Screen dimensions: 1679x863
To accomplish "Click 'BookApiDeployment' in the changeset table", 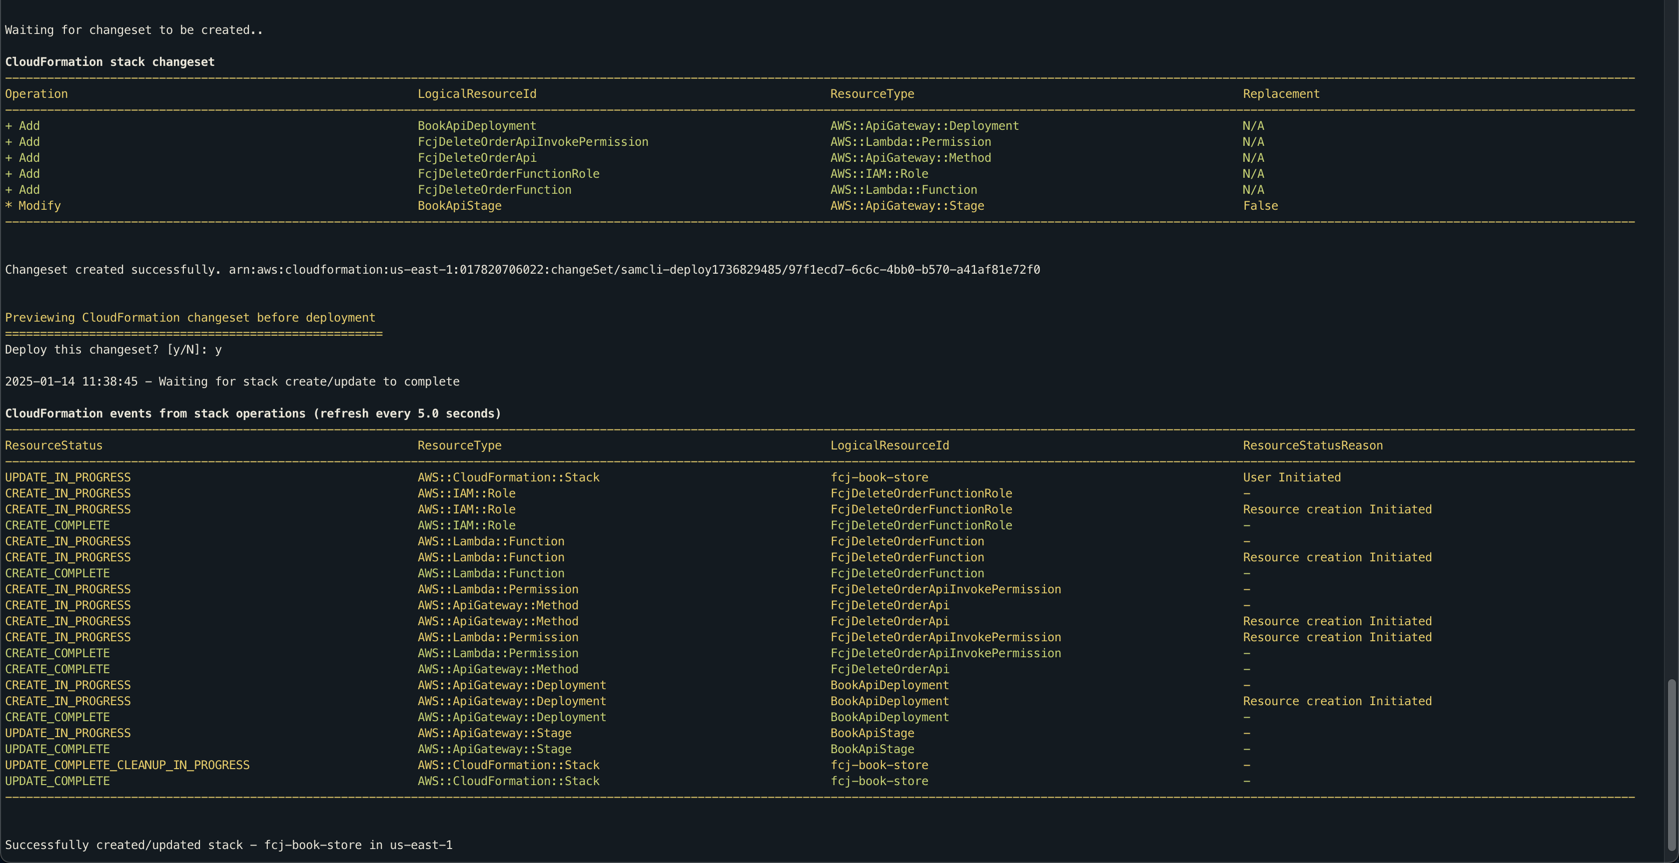I will coord(477,126).
